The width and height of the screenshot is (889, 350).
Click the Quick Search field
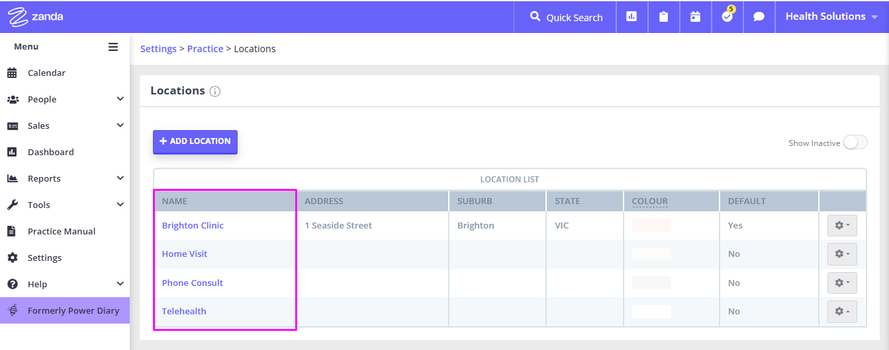point(566,17)
